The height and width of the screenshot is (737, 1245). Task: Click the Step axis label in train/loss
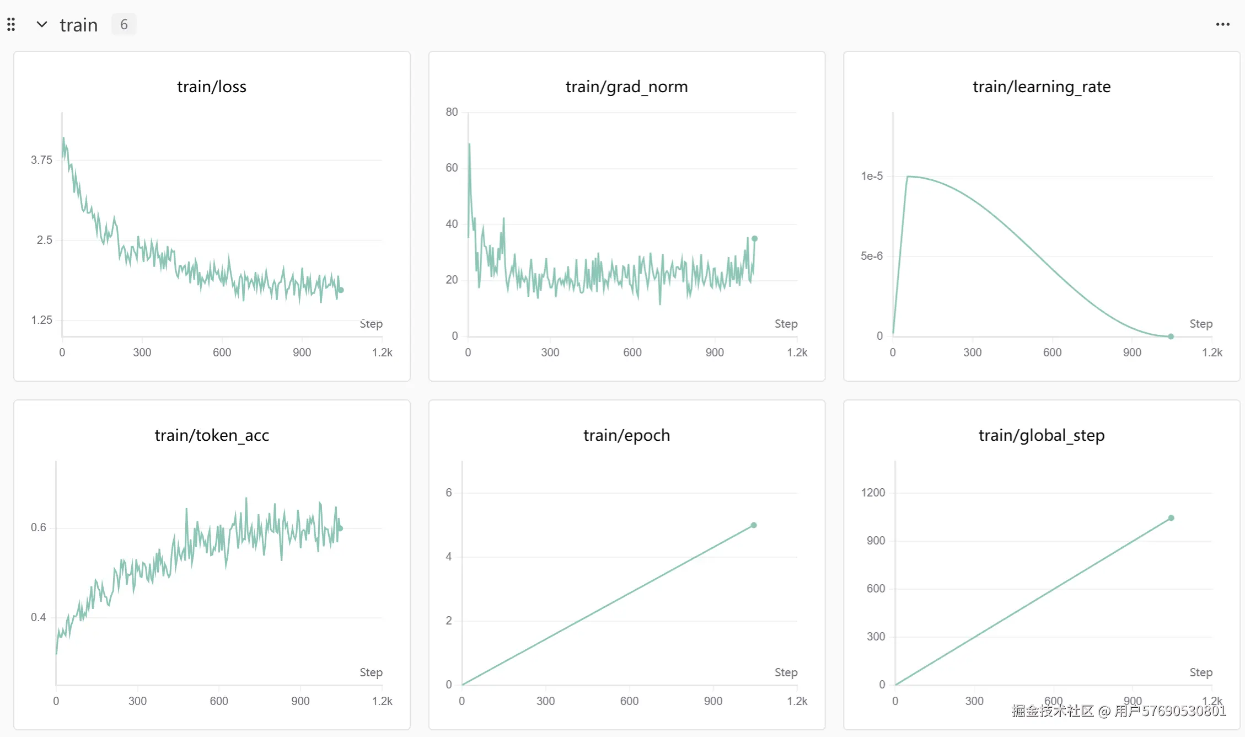(x=371, y=324)
